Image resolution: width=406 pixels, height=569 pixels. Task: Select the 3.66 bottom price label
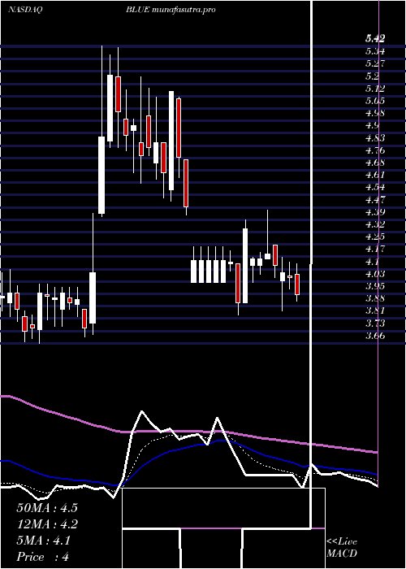375,335
